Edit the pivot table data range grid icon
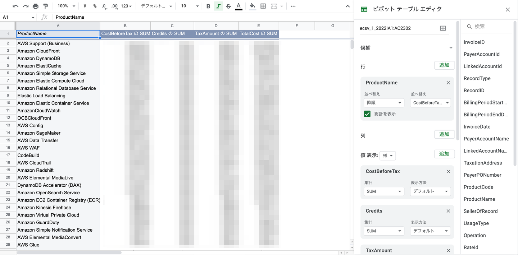518x255 pixels. tap(443, 28)
